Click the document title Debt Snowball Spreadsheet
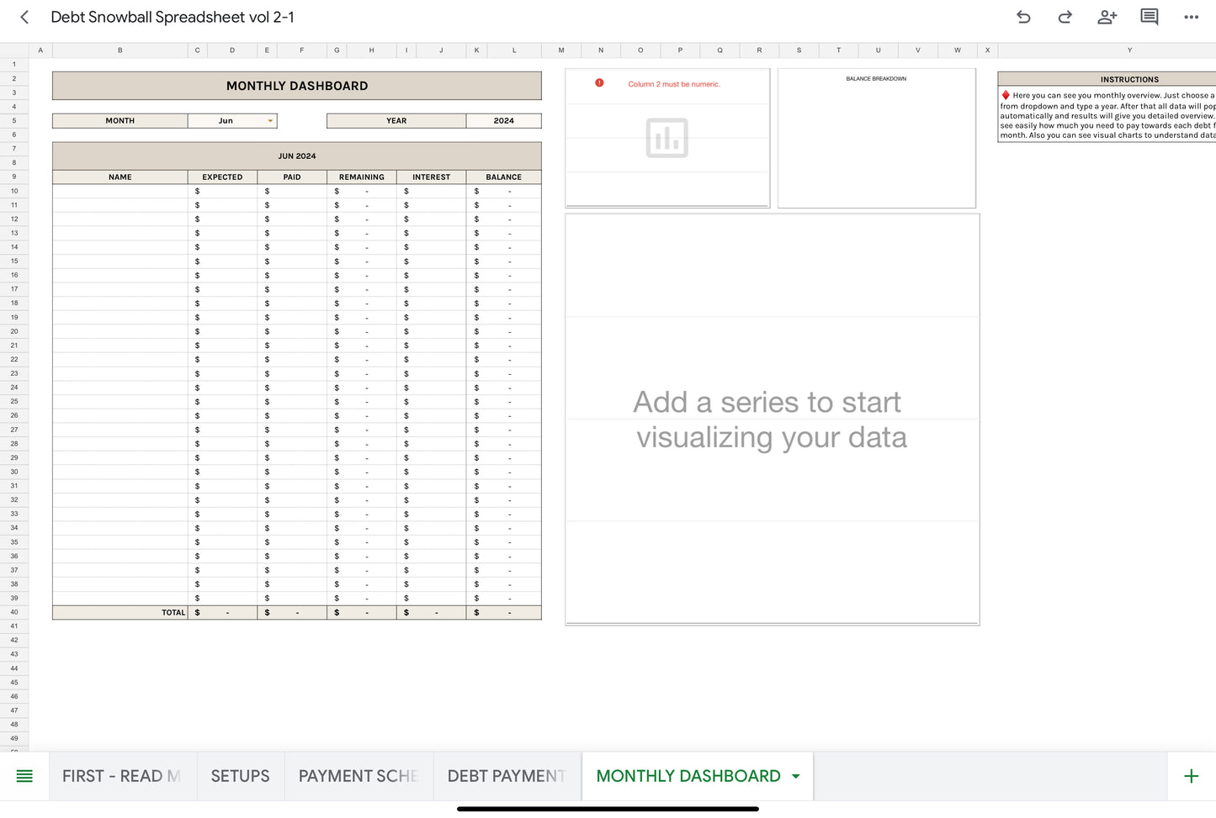Screen dimensions: 1216x818 click(x=173, y=17)
